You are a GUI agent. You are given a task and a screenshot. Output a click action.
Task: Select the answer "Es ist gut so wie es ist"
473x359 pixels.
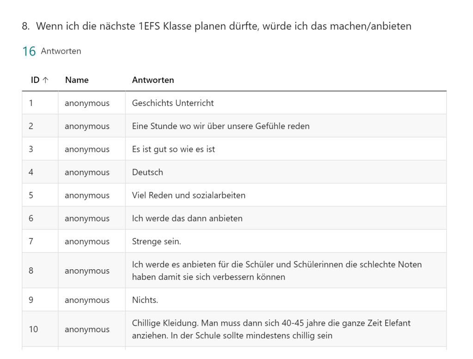pos(173,149)
